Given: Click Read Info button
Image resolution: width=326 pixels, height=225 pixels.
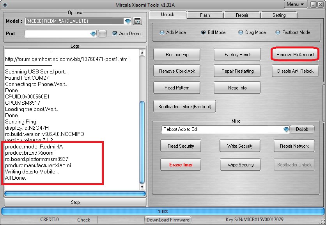Looking at the screenshot, I should point(237,88).
